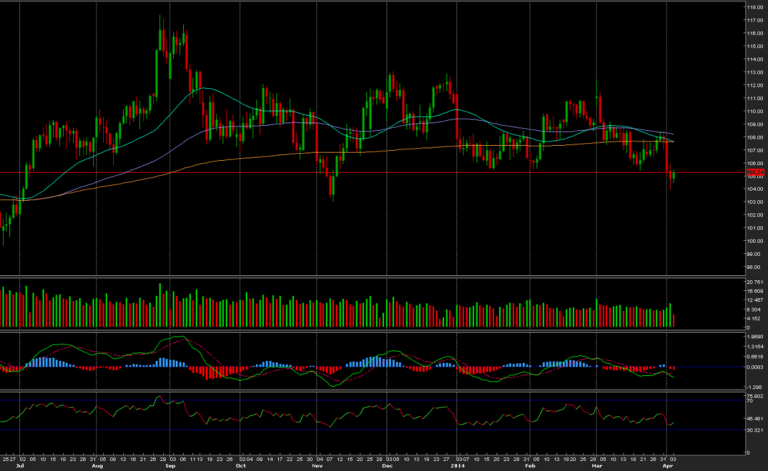Screen dimensions: 768x471
Task: Select the Oct month label on the time axis
Action: (241, 467)
